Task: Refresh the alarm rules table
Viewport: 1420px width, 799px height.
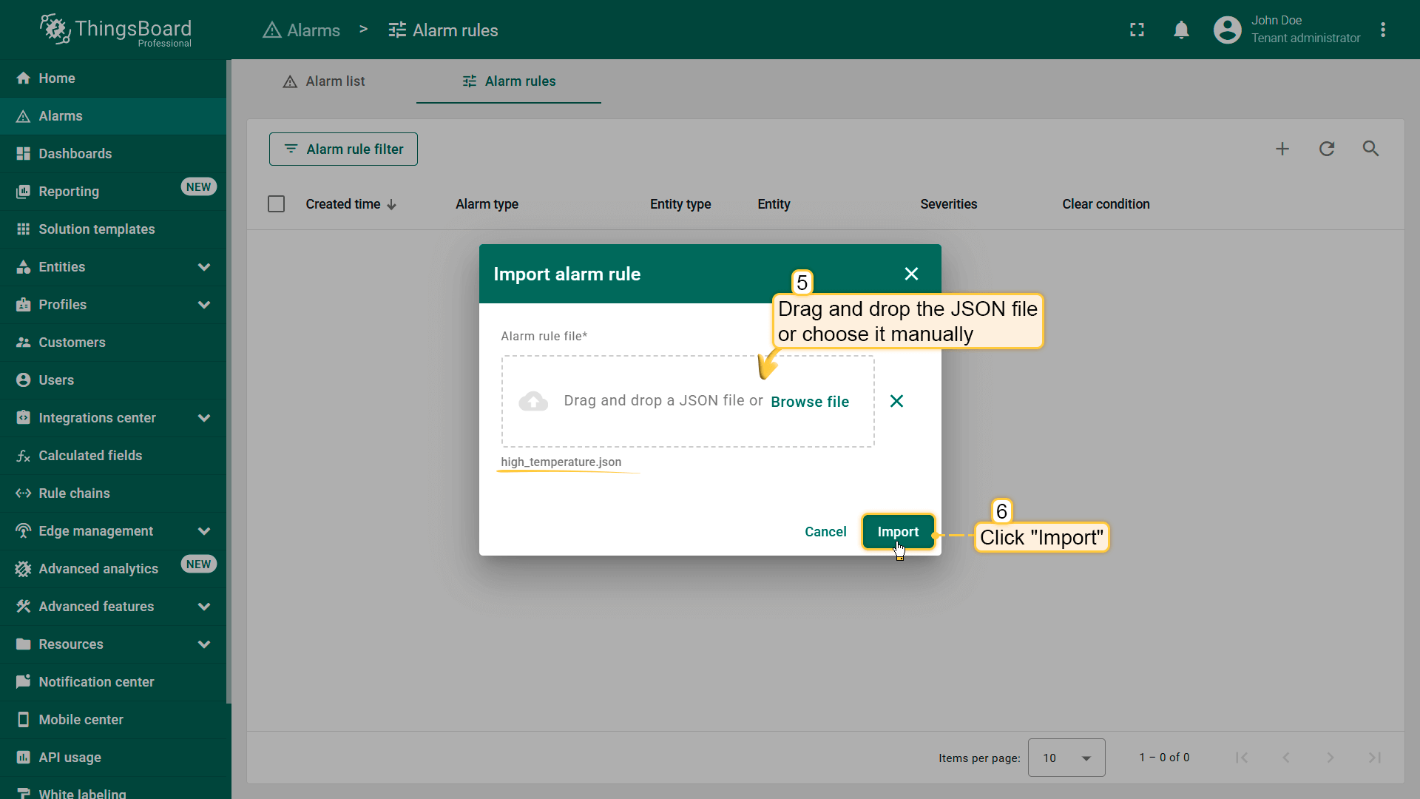Action: click(x=1327, y=149)
